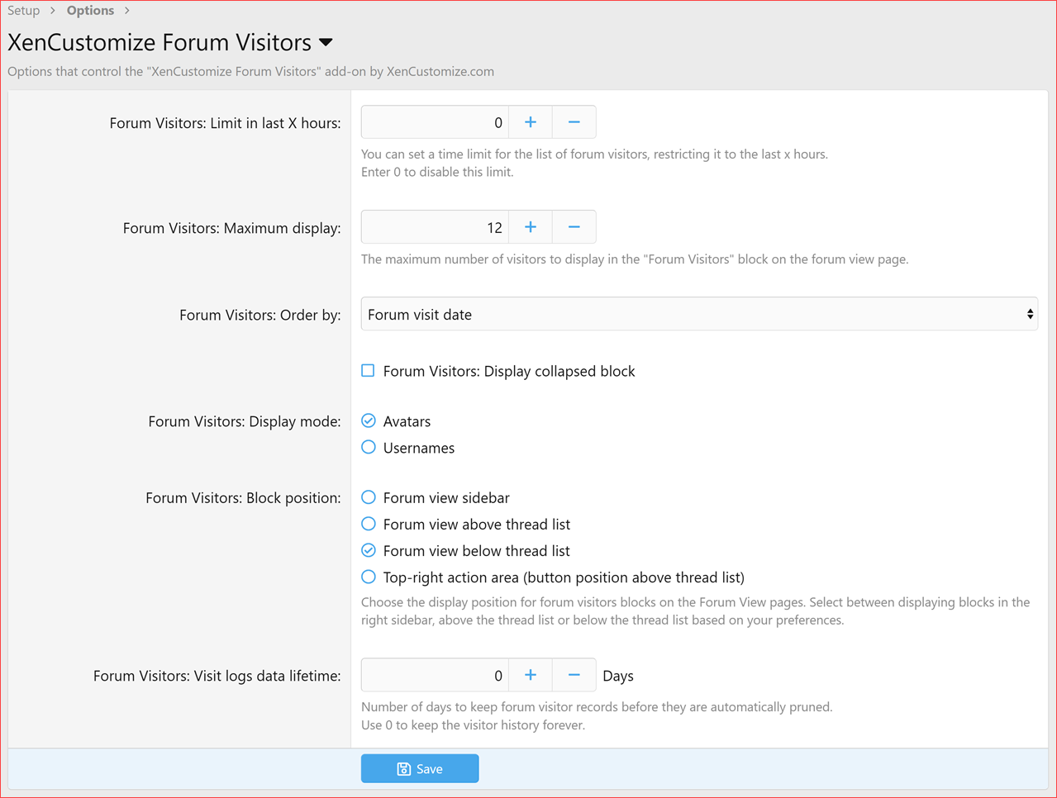Image resolution: width=1057 pixels, height=798 pixels.
Task: Decrement the Visit logs data lifetime days
Action: [x=574, y=675]
